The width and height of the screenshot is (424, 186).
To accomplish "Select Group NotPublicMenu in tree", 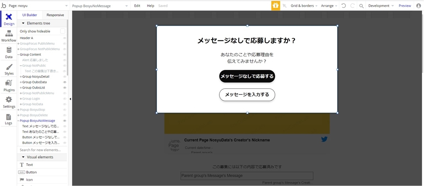I will [x=38, y=93].
